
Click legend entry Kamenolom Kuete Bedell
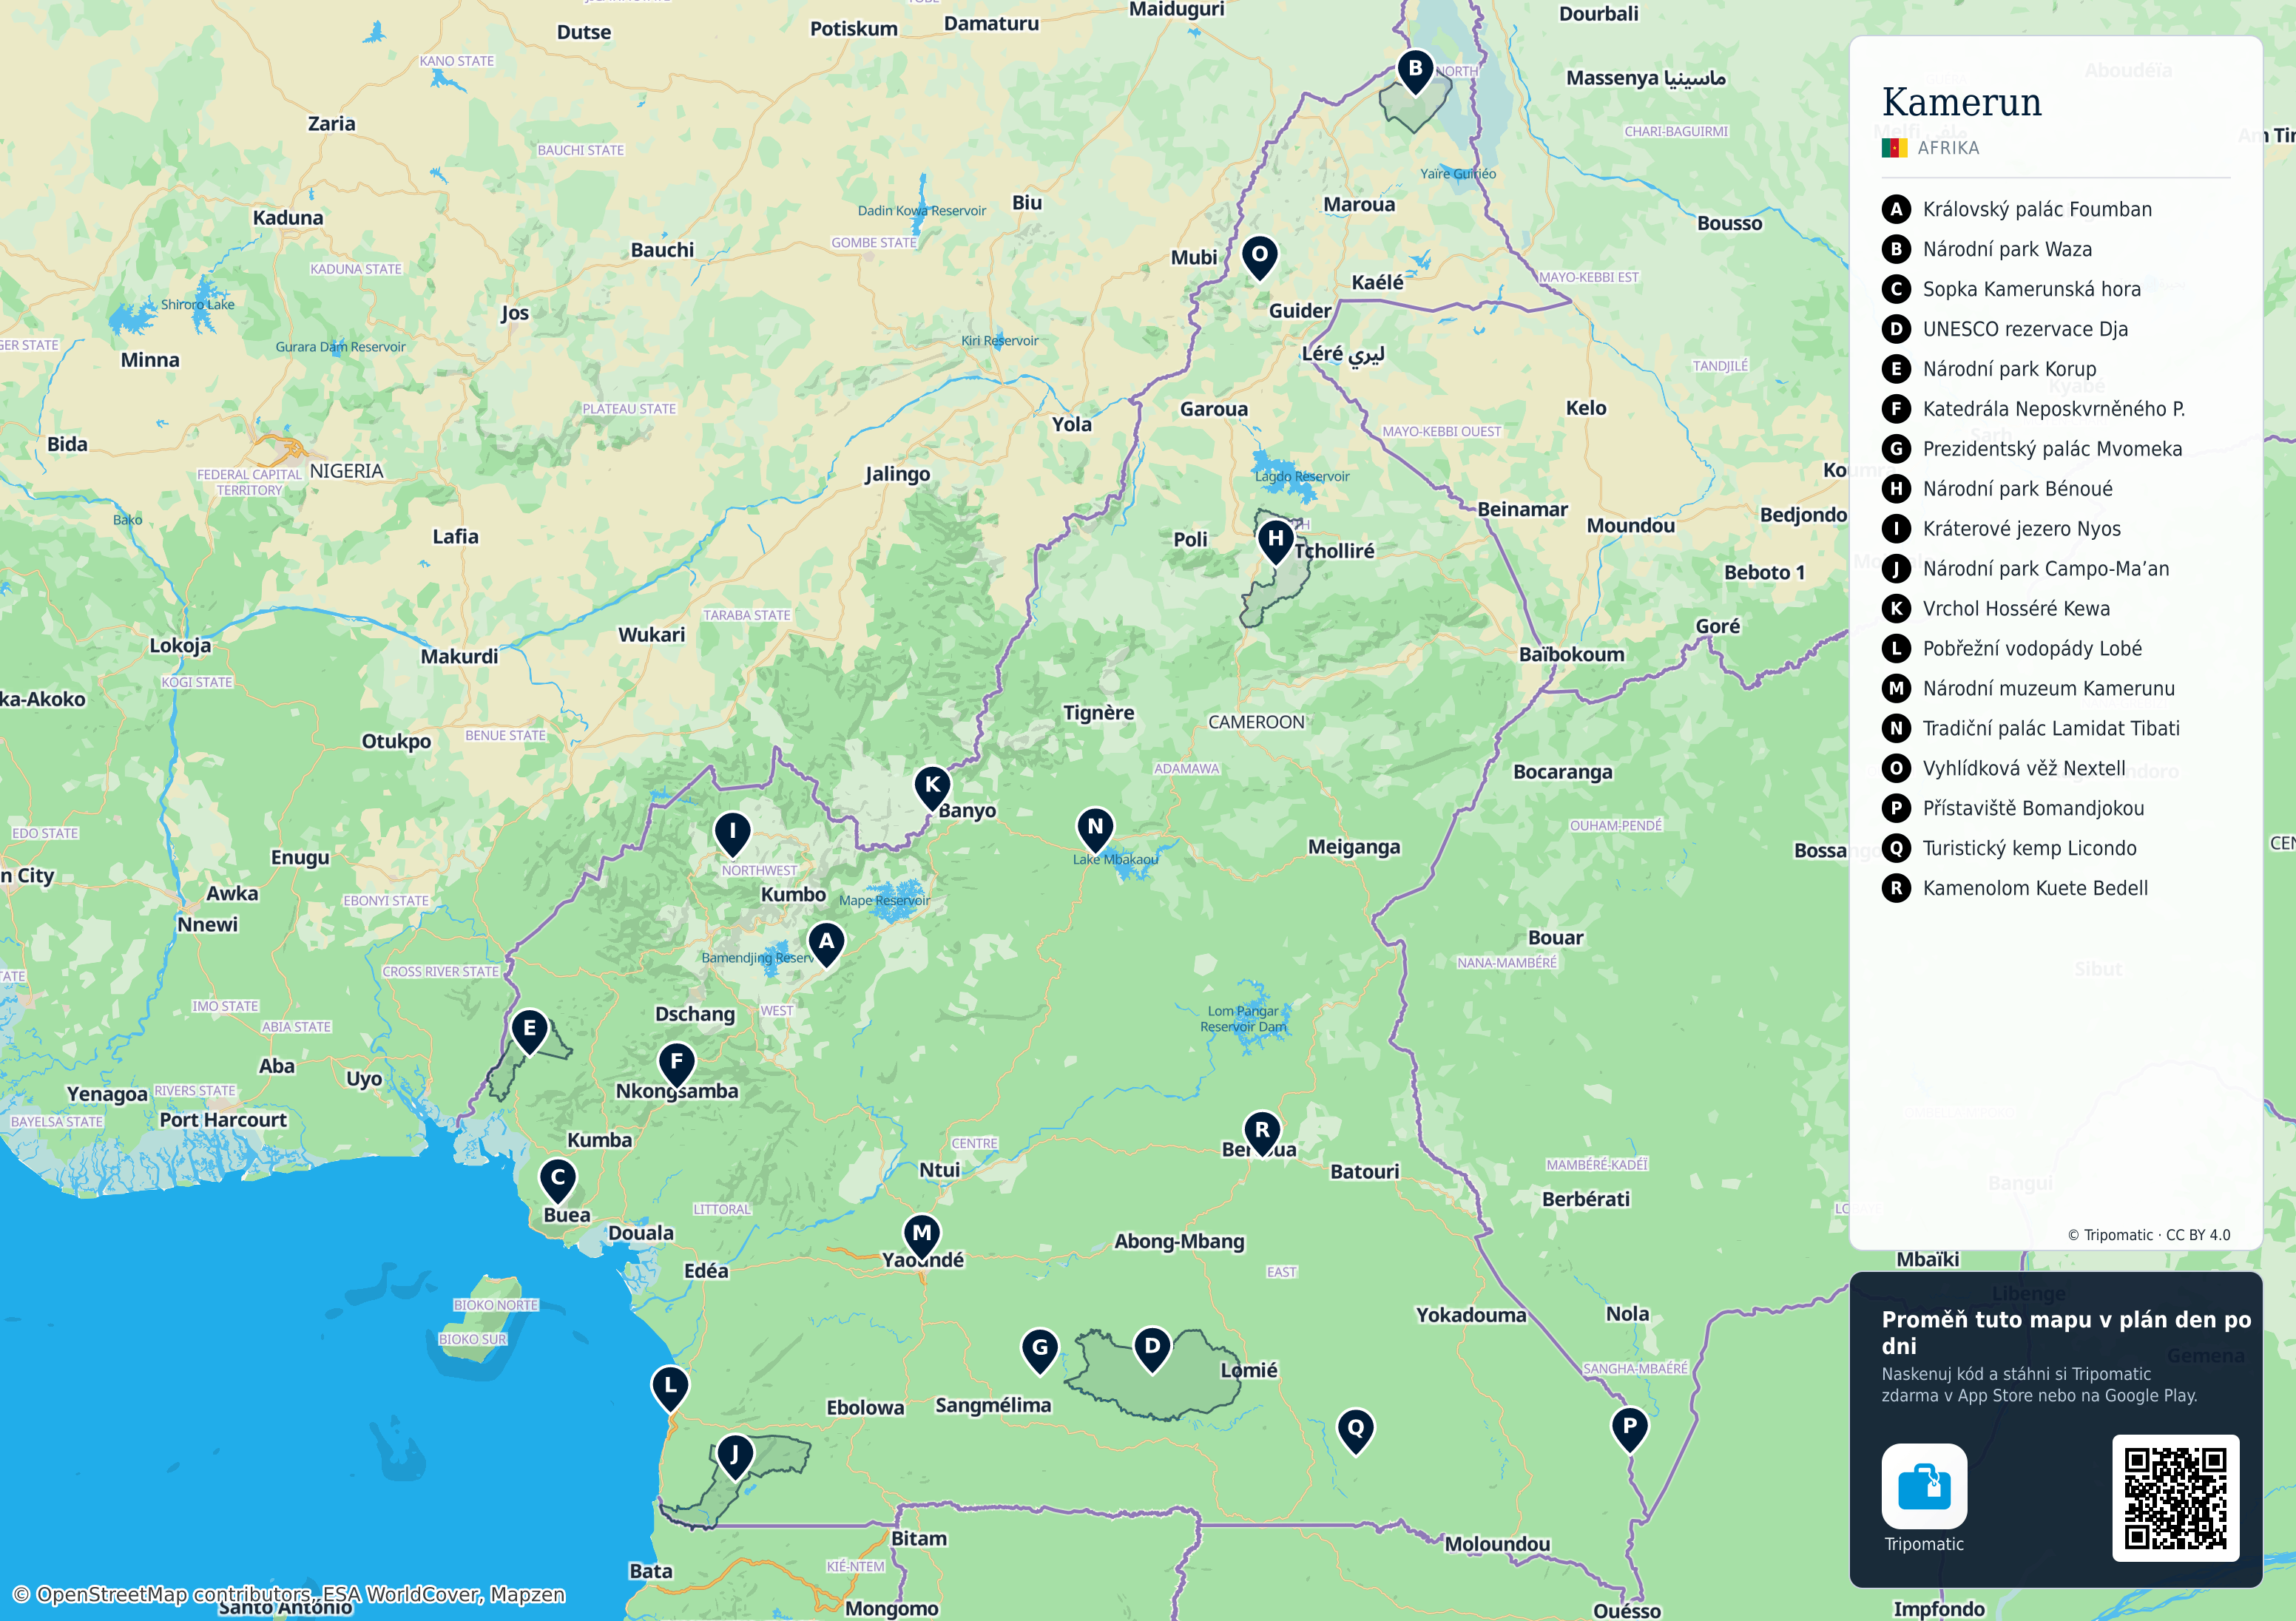tap(2016, 888)
